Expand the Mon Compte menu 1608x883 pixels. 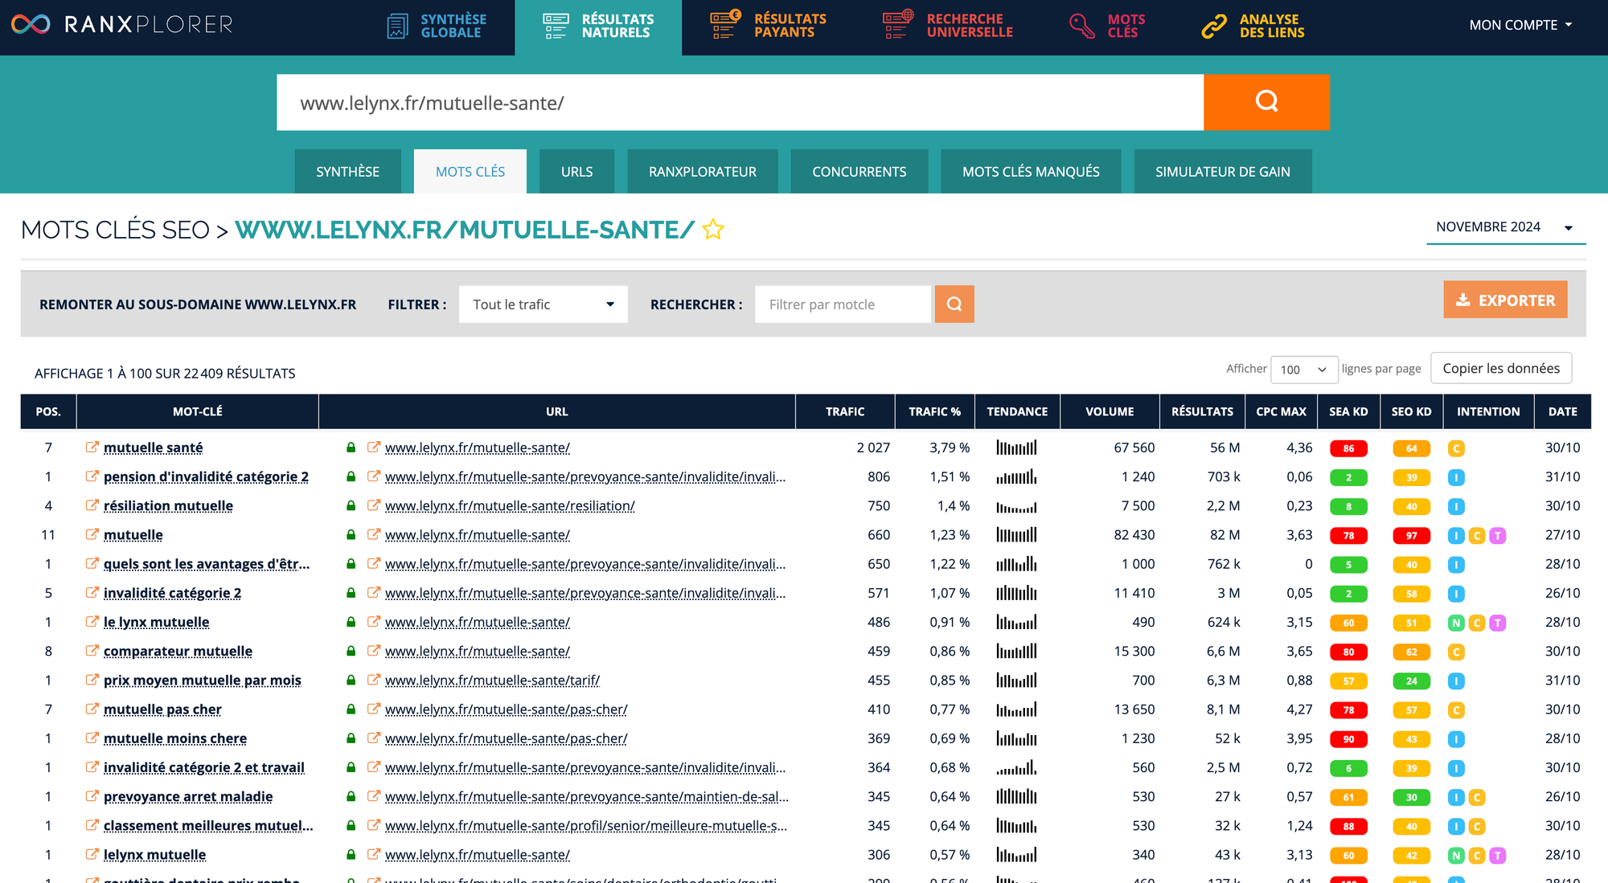(x=1520, y=25)
